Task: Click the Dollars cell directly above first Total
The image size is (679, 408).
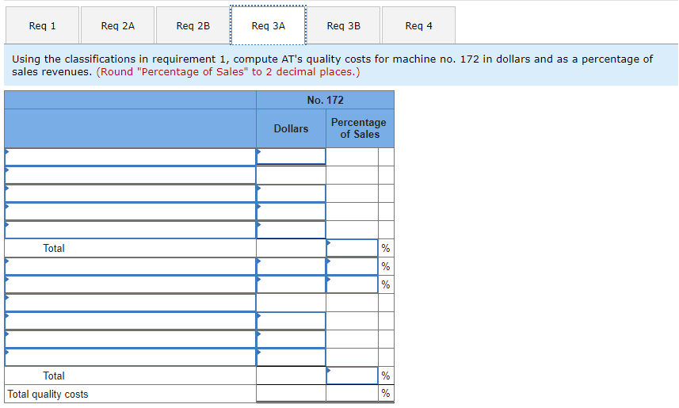Action: click(291, 230)
